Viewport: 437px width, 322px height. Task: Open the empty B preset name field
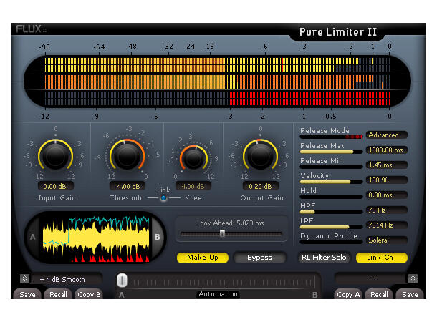[x=370, y=279]
